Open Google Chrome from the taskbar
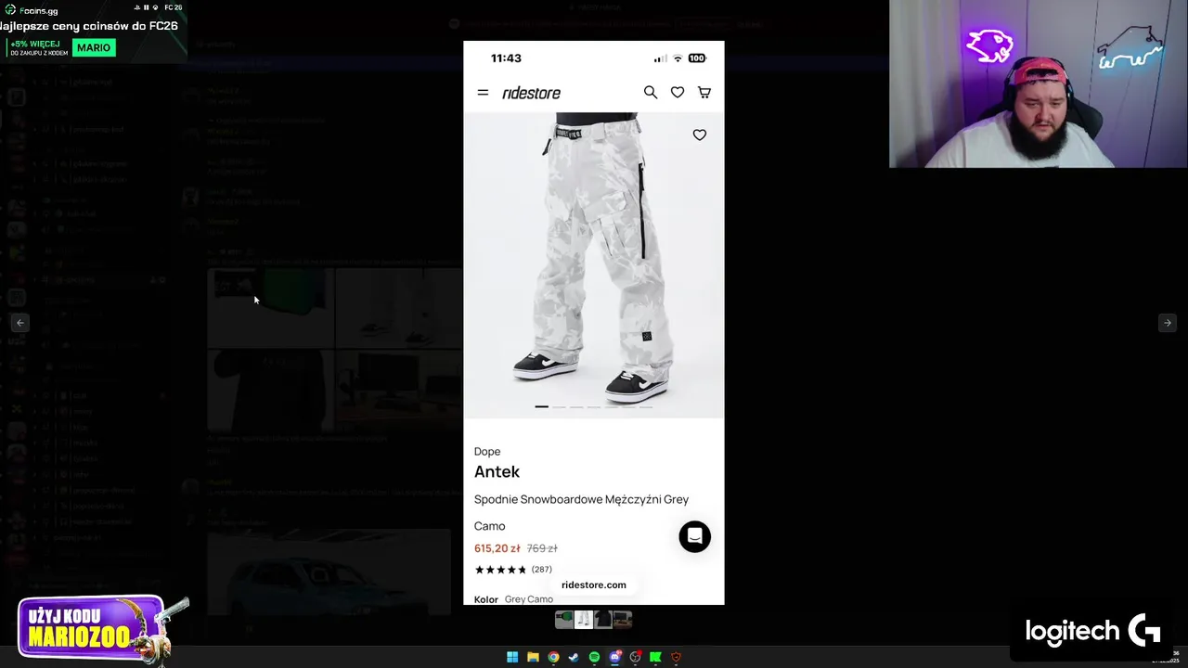Screen dimensions: 1188x668 553,657
